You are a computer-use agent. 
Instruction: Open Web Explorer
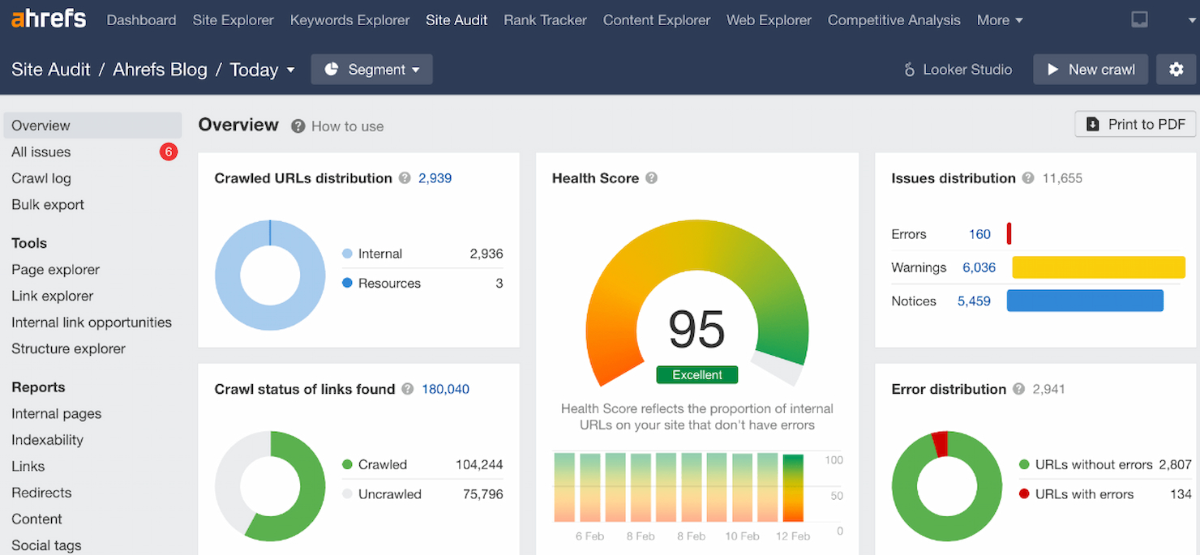[x=769, y=20]
